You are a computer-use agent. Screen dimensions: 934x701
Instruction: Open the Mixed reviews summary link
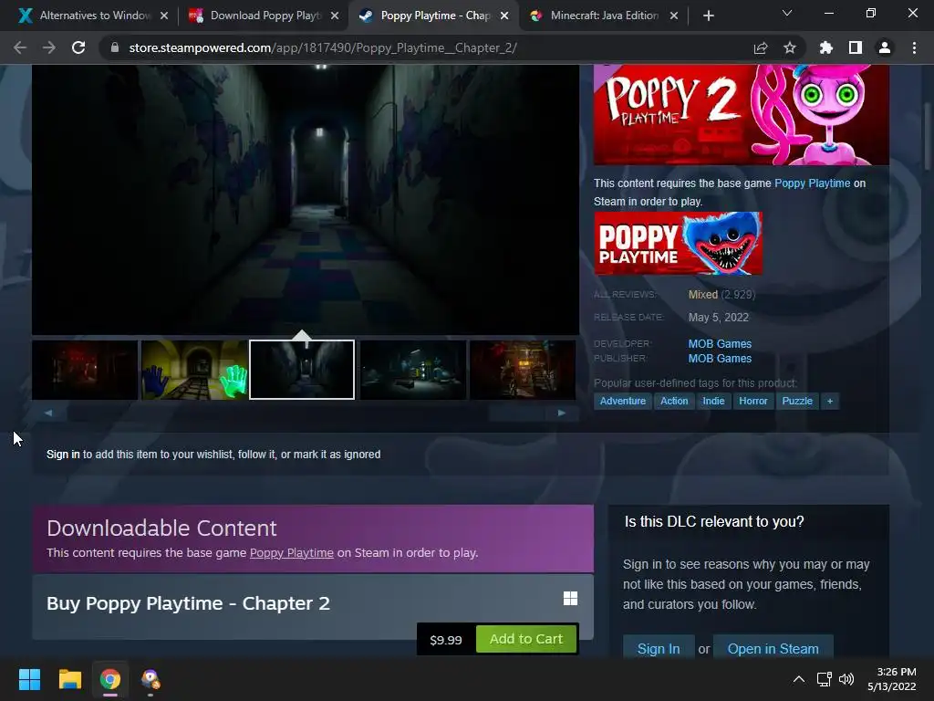click(703, 295)
